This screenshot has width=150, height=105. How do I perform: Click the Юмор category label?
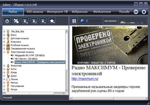point(14,72)
